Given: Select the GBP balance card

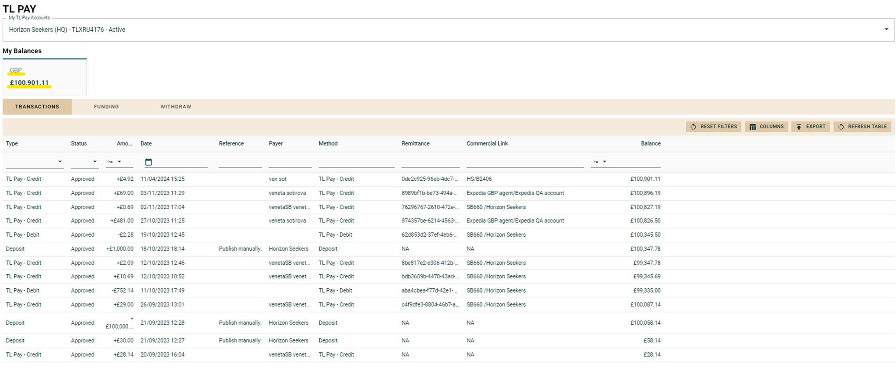Looking at the screenshot, I should coord(45,77).
